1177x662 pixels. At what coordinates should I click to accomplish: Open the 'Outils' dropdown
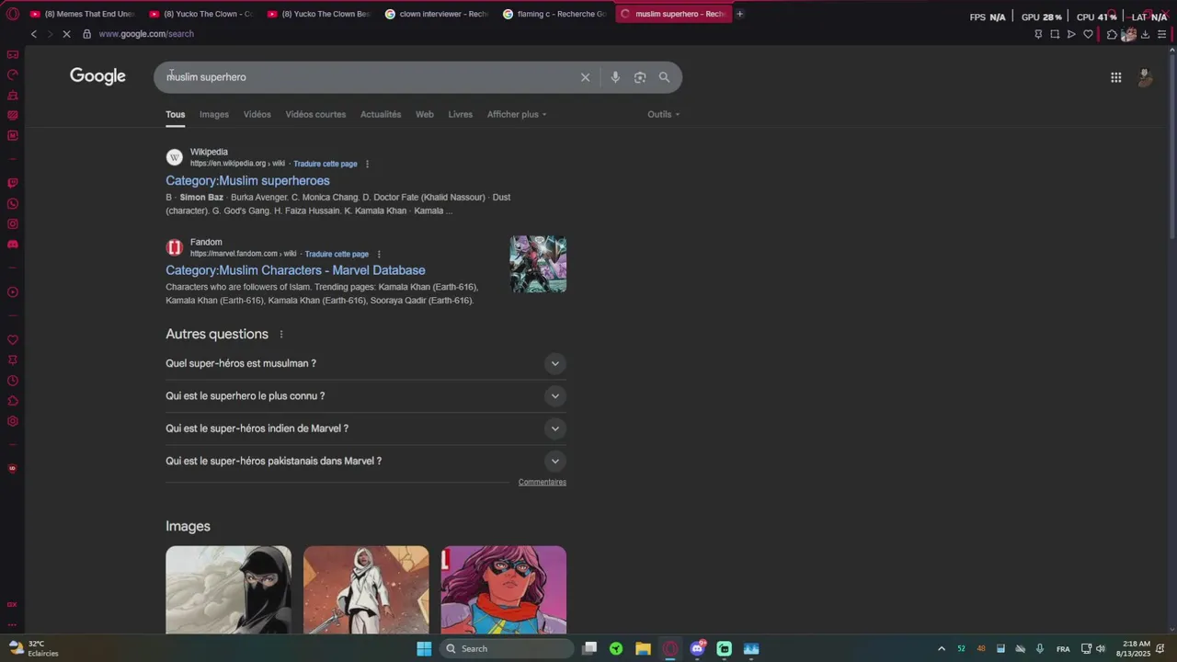click(664, 114)
